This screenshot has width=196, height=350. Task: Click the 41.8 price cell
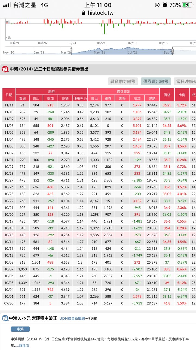click(167, 303)
